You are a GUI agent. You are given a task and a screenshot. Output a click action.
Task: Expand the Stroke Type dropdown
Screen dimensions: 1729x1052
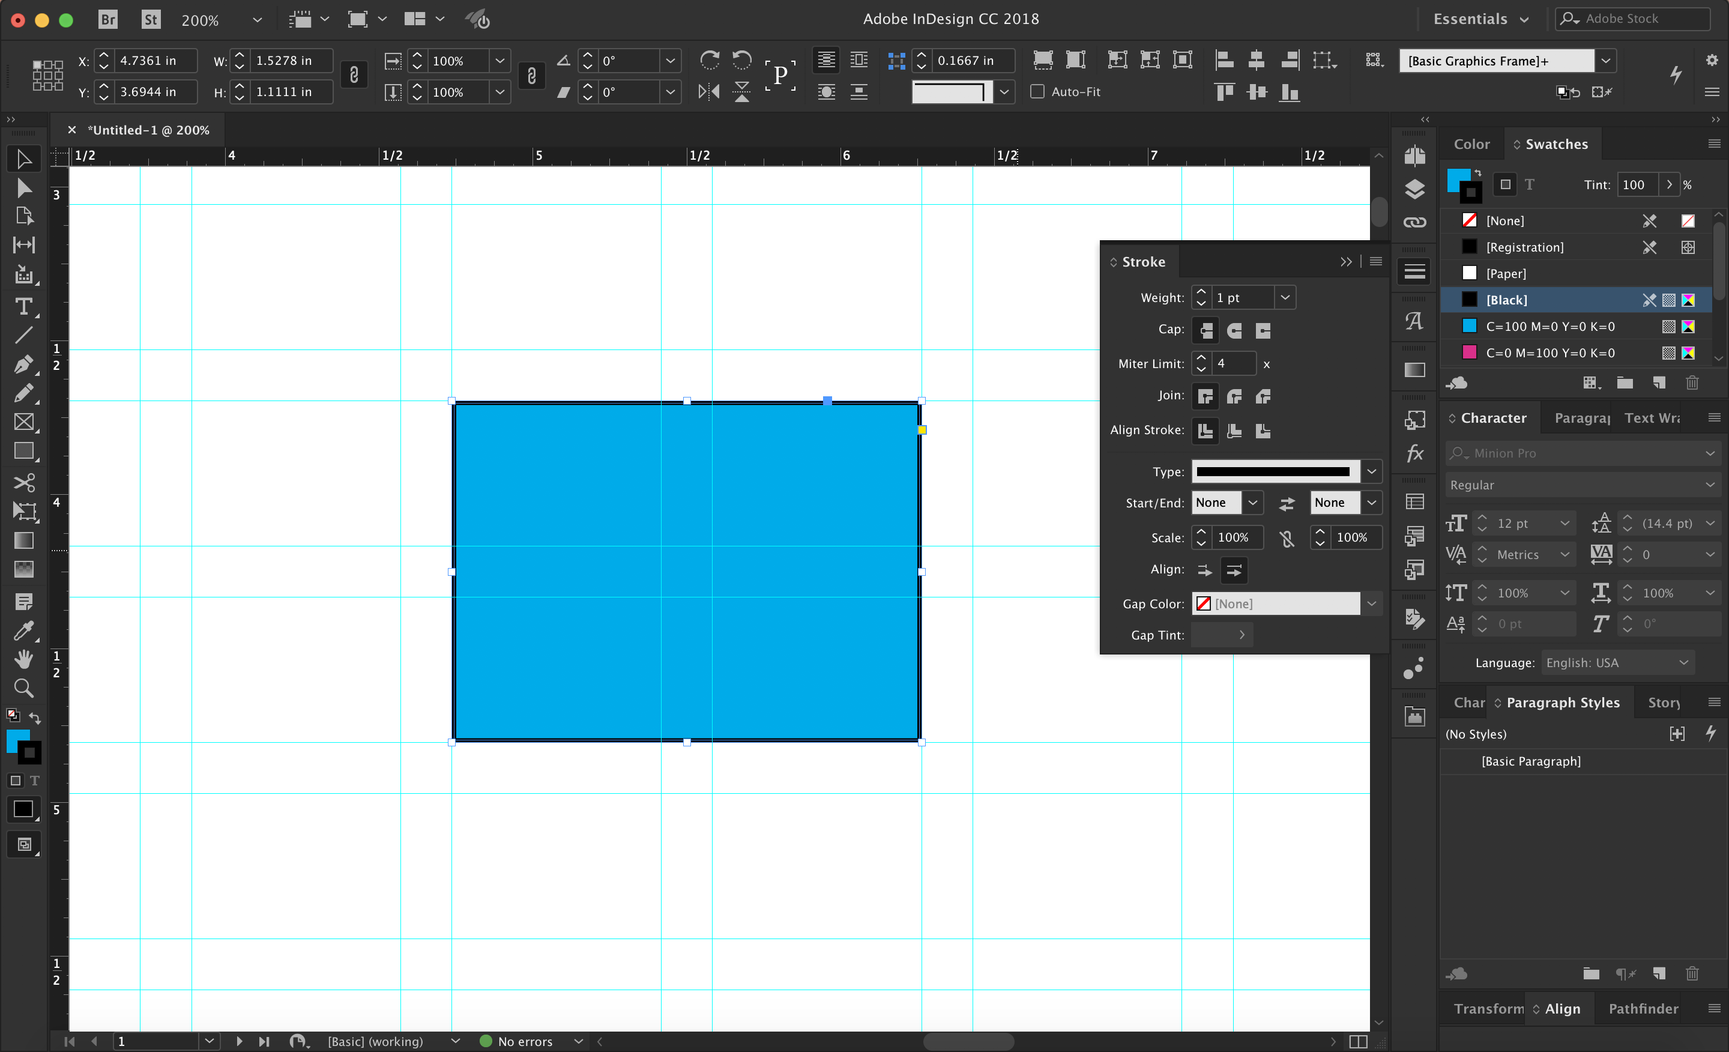point(1372,470)
